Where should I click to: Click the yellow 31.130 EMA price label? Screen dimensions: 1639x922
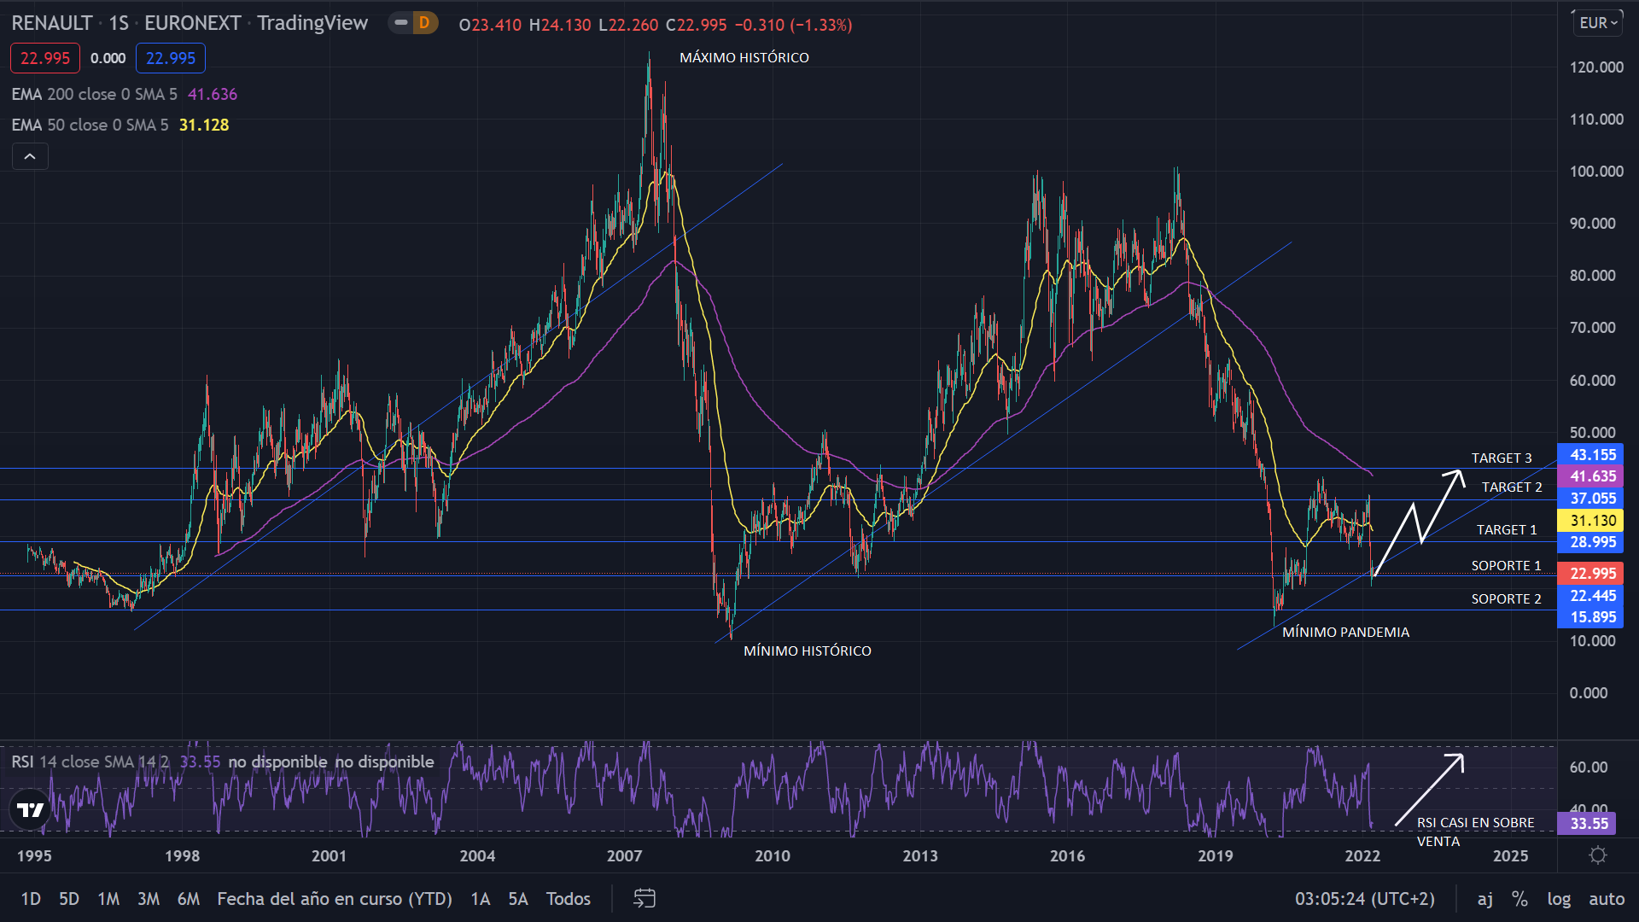coord(1592,520)
